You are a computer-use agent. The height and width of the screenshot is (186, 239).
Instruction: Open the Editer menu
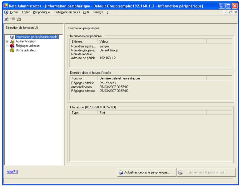pyautogui.click(x=26, y=12)
